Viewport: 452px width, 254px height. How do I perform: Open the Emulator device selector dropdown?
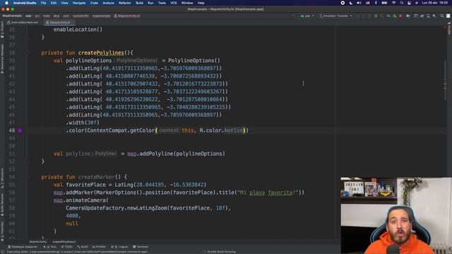point(335,16)
